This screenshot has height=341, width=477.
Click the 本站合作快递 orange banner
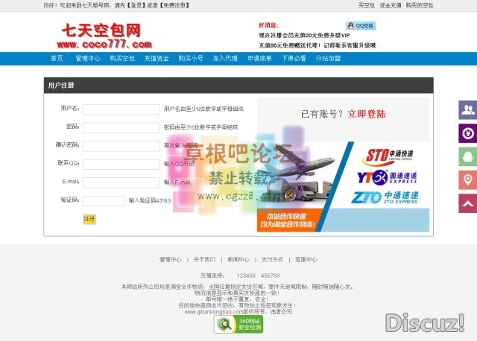[288, 220]
